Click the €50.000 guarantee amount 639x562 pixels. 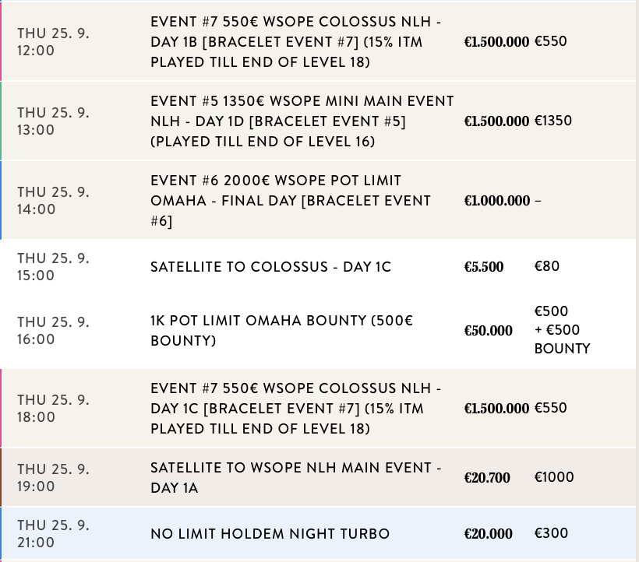(x=488, y=331)
